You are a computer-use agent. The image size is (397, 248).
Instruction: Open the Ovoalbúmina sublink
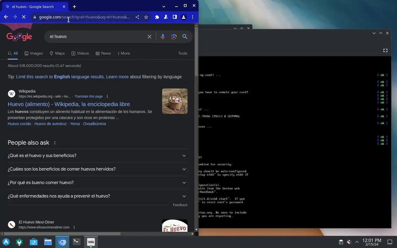click(x=95, y=124)
